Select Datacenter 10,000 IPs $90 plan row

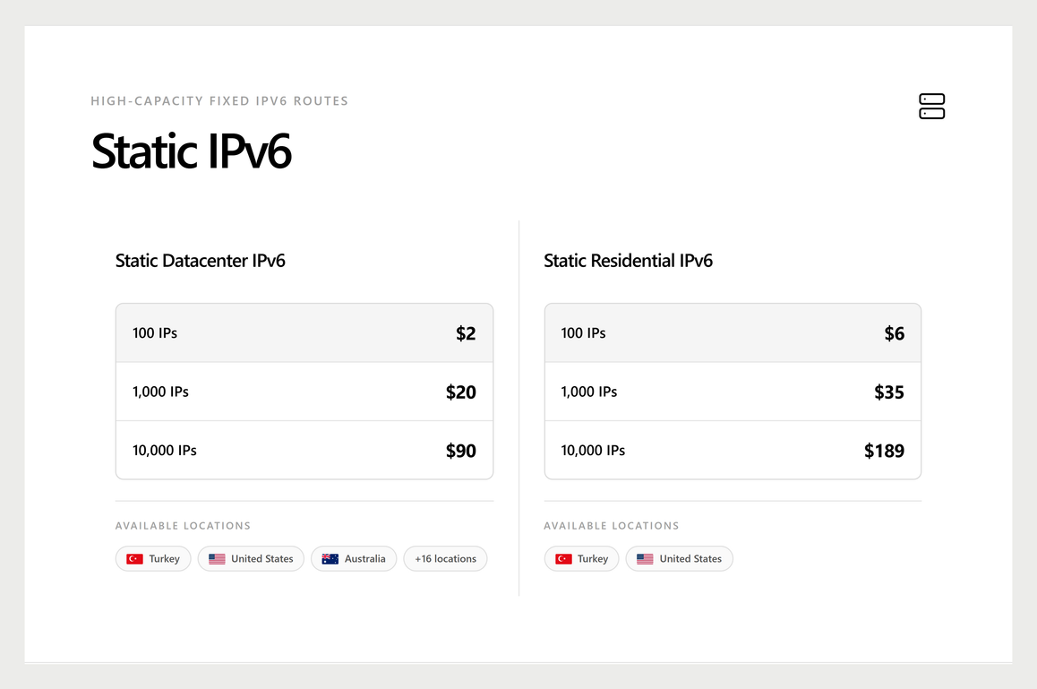pos(304,450)
